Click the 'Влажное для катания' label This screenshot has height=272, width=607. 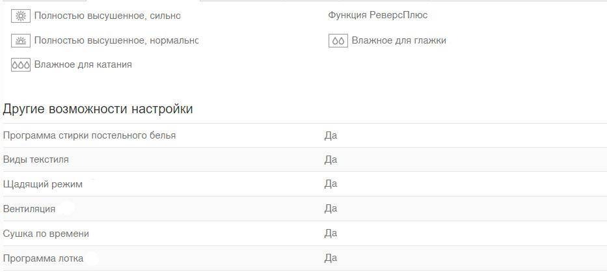point(83,64)
